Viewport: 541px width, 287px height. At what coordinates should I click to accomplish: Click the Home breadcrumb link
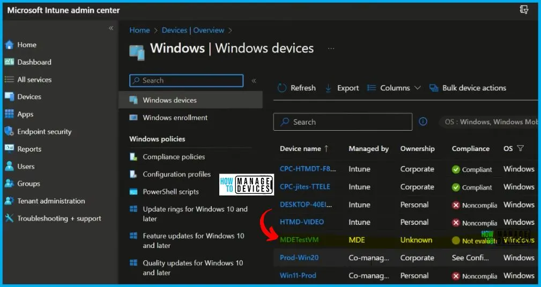(139, 31)
